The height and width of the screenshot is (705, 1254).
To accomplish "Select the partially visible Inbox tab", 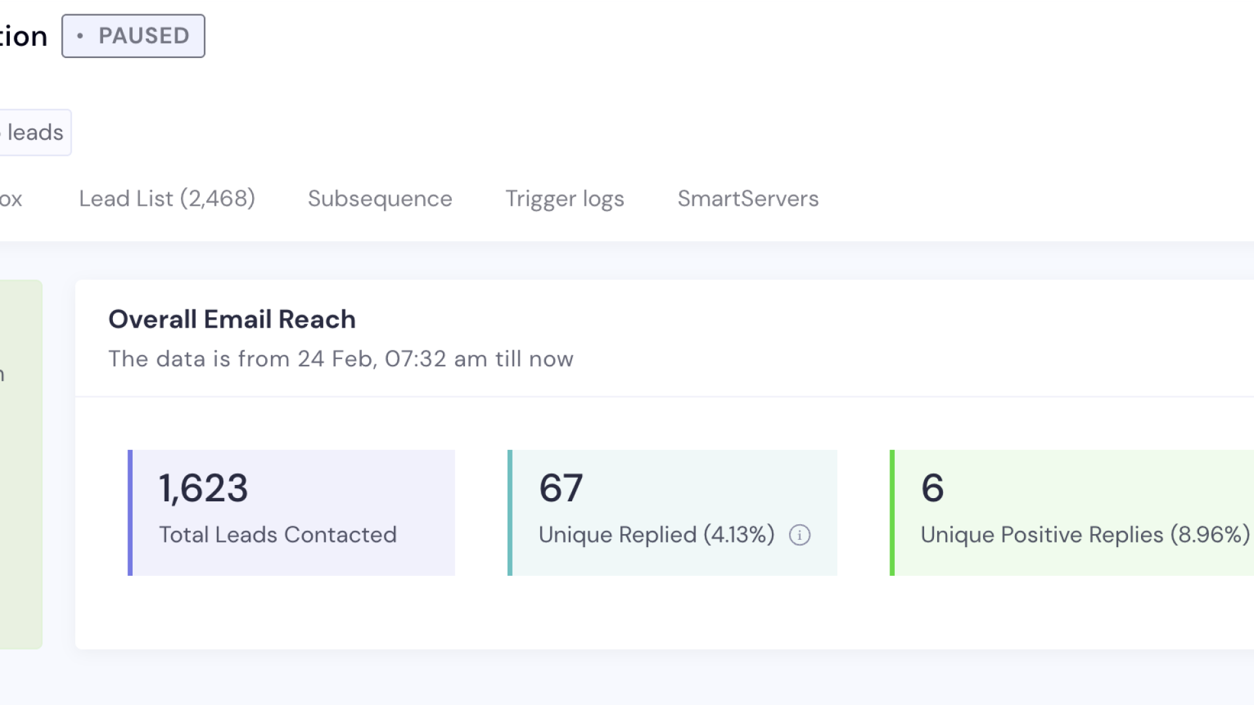I will tap(10, 198).
